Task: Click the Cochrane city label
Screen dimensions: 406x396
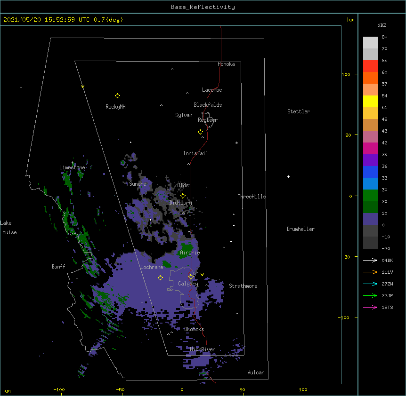Action: tap(152, 267)
